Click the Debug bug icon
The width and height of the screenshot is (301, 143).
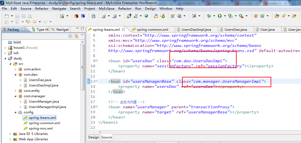209,16
